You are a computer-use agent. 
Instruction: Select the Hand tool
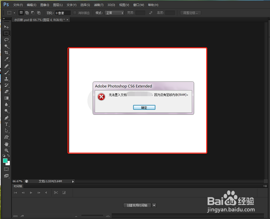[6, 144]
